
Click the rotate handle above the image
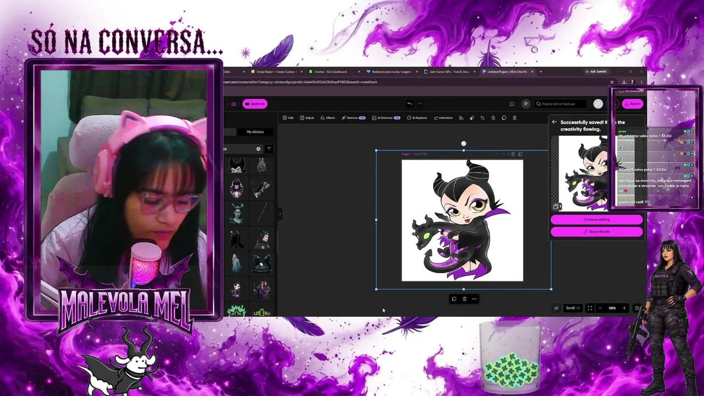[464, 144]
